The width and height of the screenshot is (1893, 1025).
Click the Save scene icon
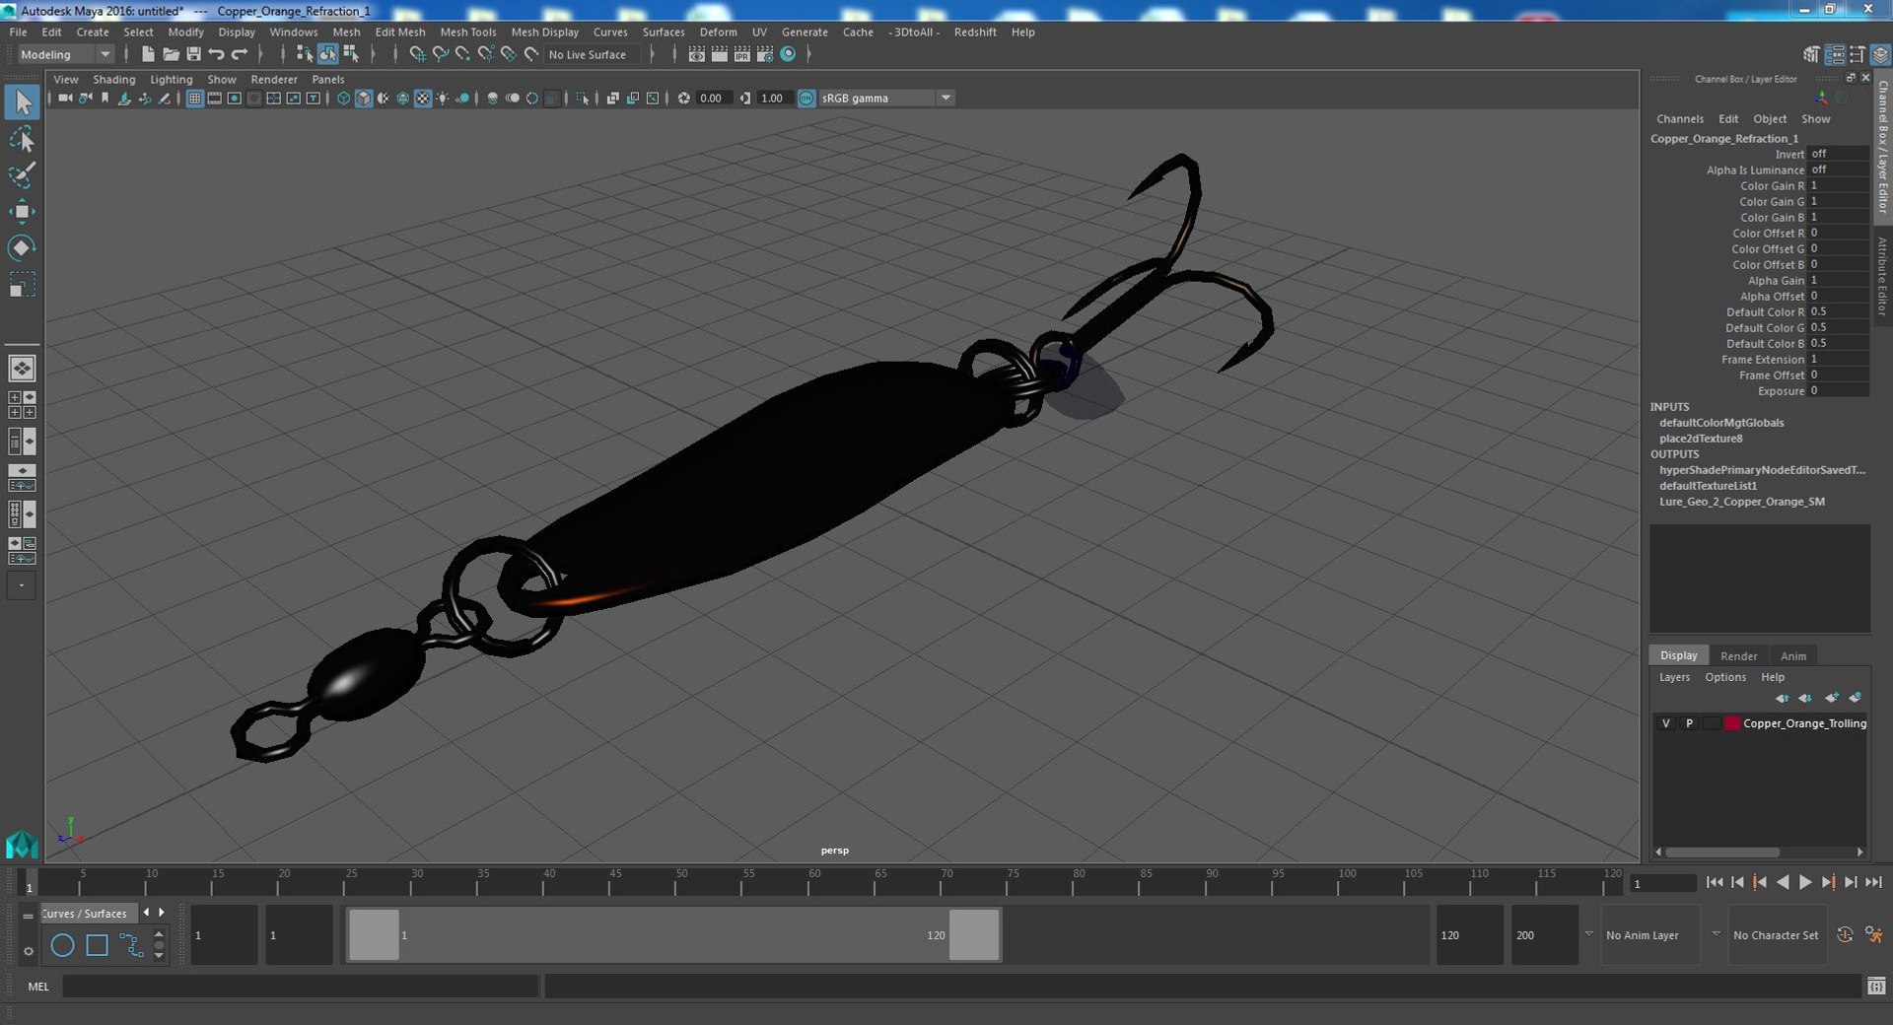193,54
